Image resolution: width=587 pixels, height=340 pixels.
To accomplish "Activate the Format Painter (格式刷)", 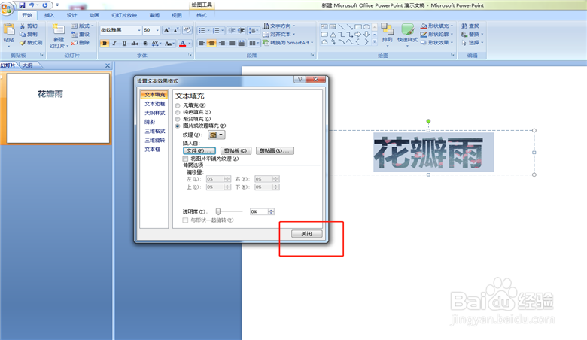I will coord(31,43).
